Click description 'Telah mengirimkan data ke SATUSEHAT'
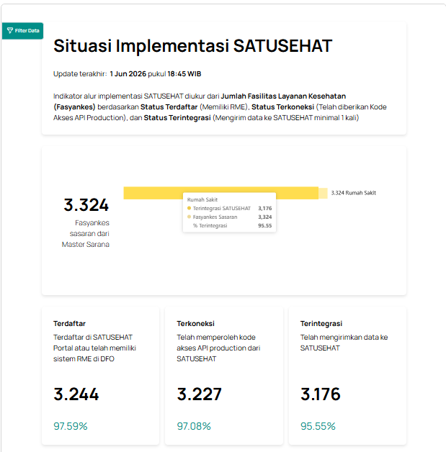This screenshot has width=446, height=452. click(x=344, y=343)
